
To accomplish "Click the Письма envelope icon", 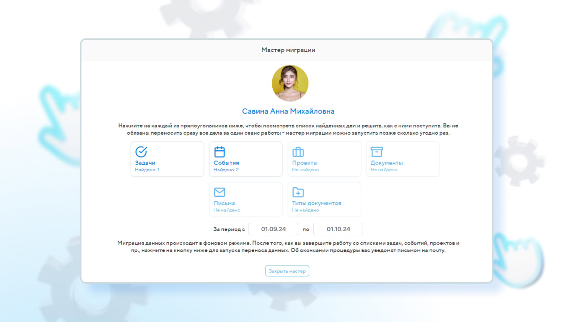I will pos(219,192).
